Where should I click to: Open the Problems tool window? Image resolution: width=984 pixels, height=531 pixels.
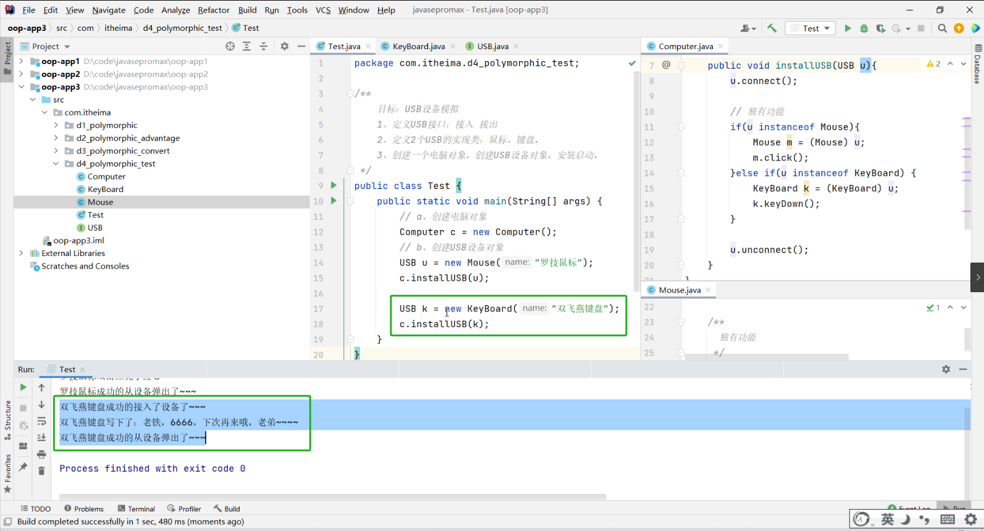point(84,508)
